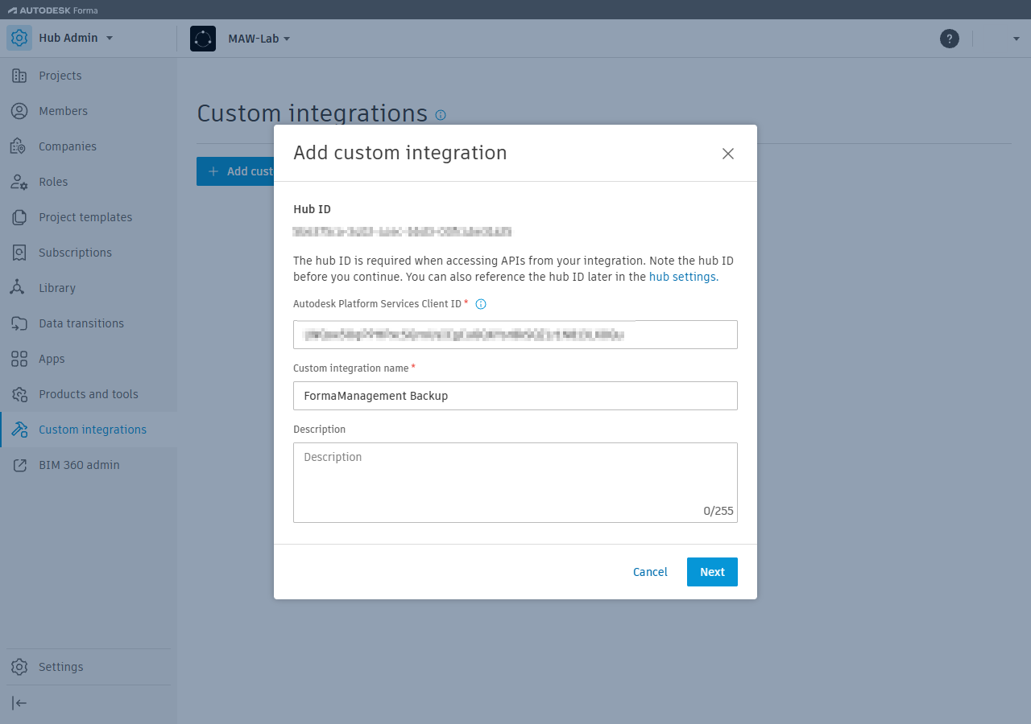Click the Roles sidebar label
Screen dimensions: 1031x724
click(53, 182)
